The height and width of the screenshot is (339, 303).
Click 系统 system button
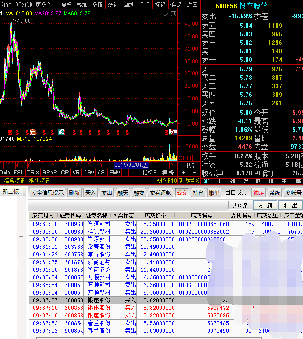(275, 193)
